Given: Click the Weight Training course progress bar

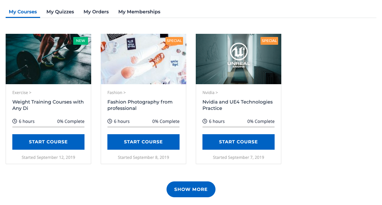Looking at the screenshot, I should [x=48, y=127].
